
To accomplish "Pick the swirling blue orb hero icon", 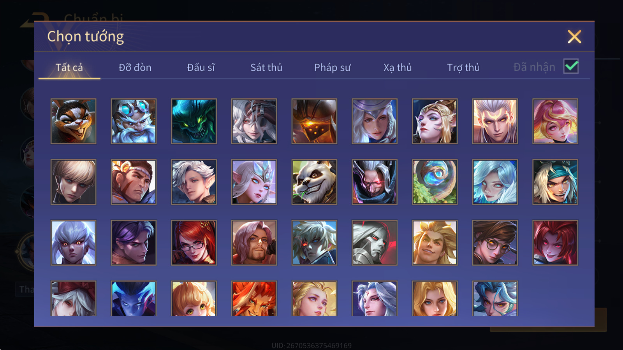I will [x=435, y=182].
